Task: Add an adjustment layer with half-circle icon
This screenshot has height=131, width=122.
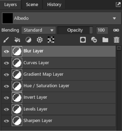Action: click(28, 40)
